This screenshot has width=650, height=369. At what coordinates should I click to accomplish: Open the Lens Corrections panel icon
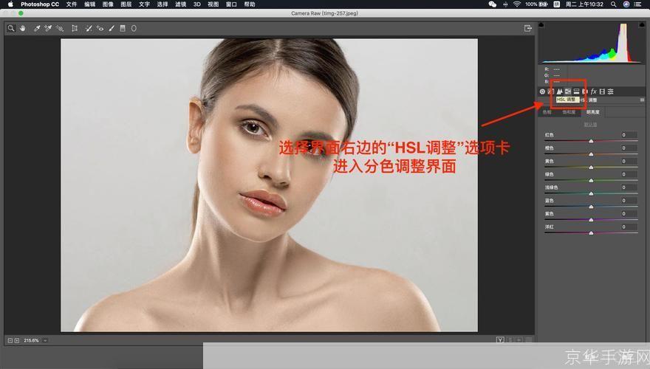point(585,92)
